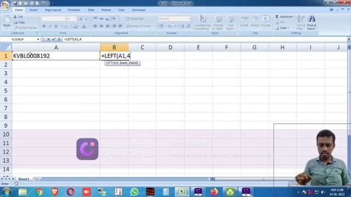This screenshot has height=197, width=351.
Task: Open the Insert Function fx dialog
Action: tap(59, 39)
